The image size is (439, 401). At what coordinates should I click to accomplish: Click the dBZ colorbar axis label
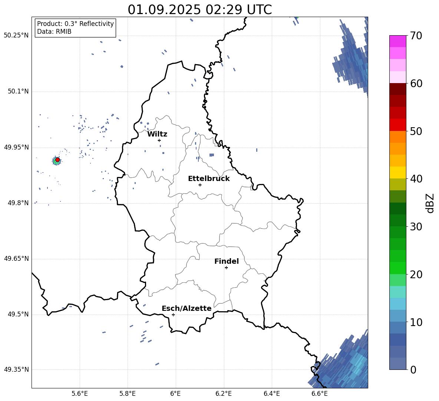(x=430, y=203)
